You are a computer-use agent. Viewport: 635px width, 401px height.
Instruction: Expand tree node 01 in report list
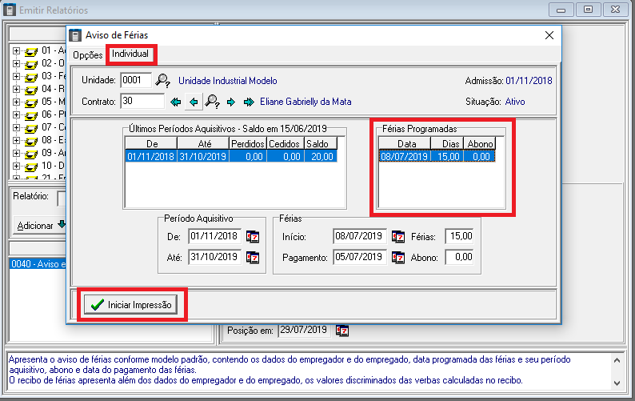[17, 50]
